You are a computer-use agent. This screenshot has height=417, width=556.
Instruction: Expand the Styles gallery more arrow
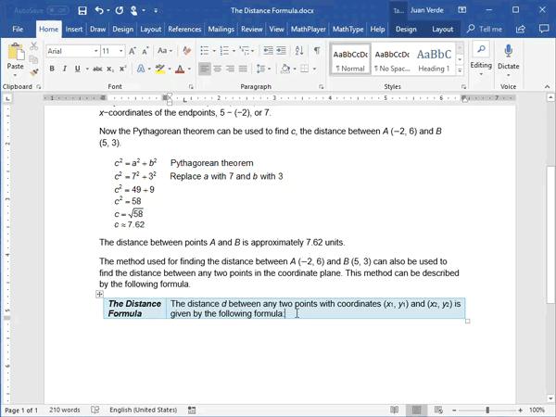coord(460,70)
